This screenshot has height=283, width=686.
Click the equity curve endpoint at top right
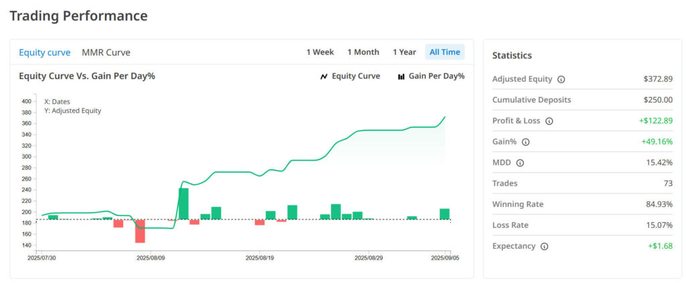445,117
